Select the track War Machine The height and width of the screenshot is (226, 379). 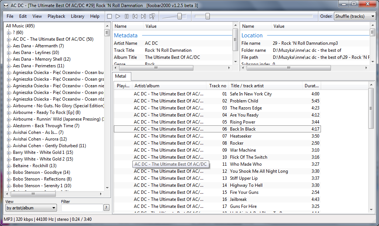click(217, 150)
